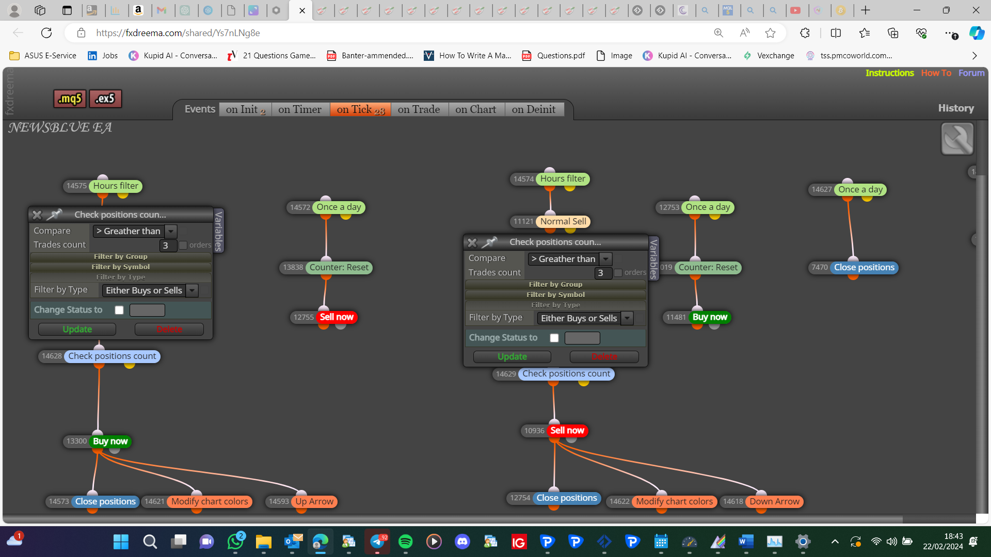991x557 pixels.
Task: Download the .ex5 compiled file
Action: [x=105, y=99]
